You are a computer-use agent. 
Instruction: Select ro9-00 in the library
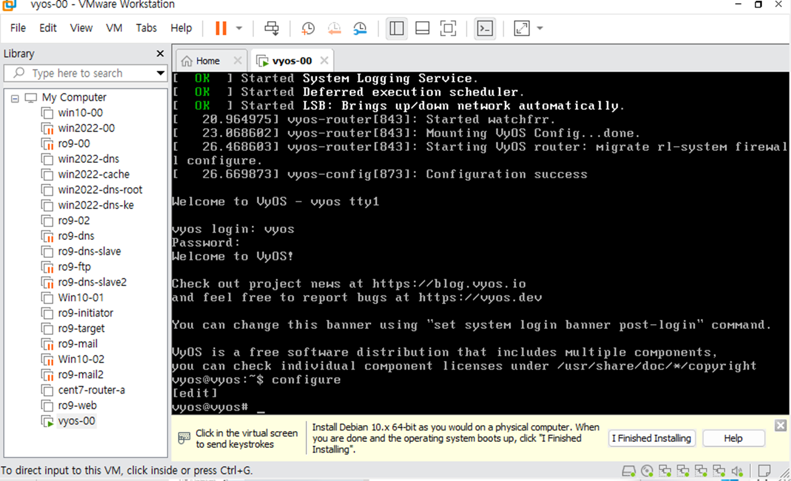tap(74, 144)
